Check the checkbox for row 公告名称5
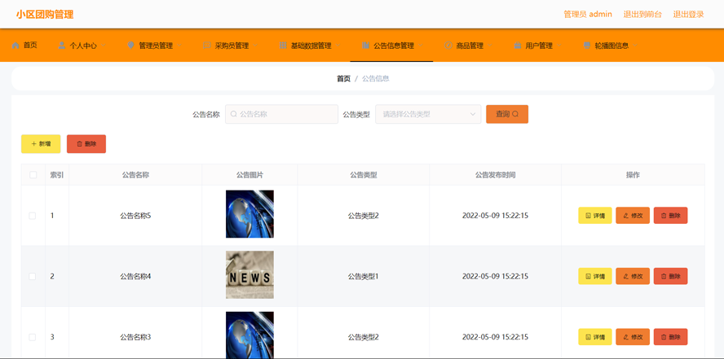Viewport: 724px width, 359px height. click(x=33, y=215)
